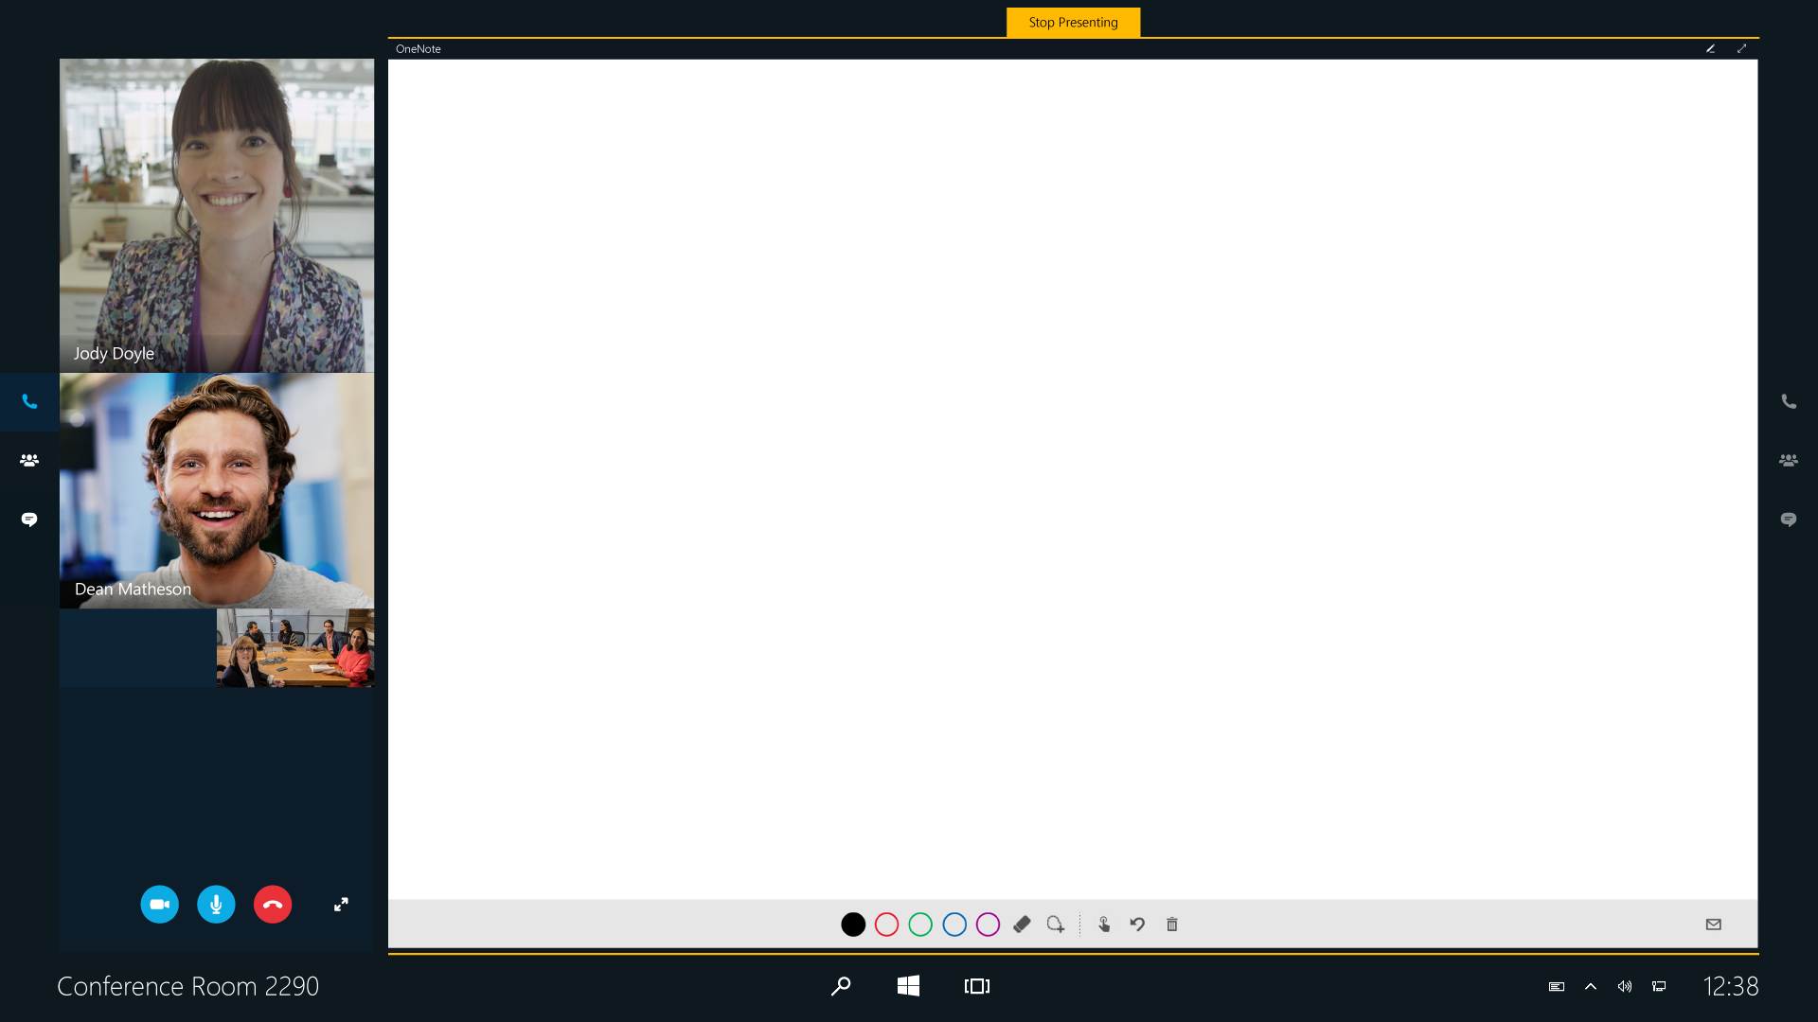Hang up with the red phone button
The width and height of the screenshot is (1818, 1022).
click(273, 905)
